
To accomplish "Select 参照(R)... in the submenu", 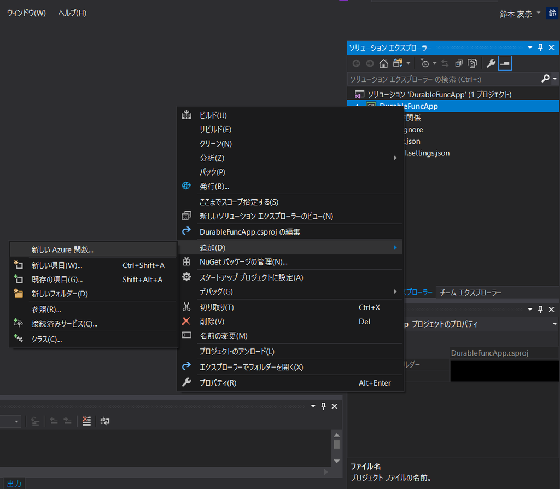I will [93, 310].
